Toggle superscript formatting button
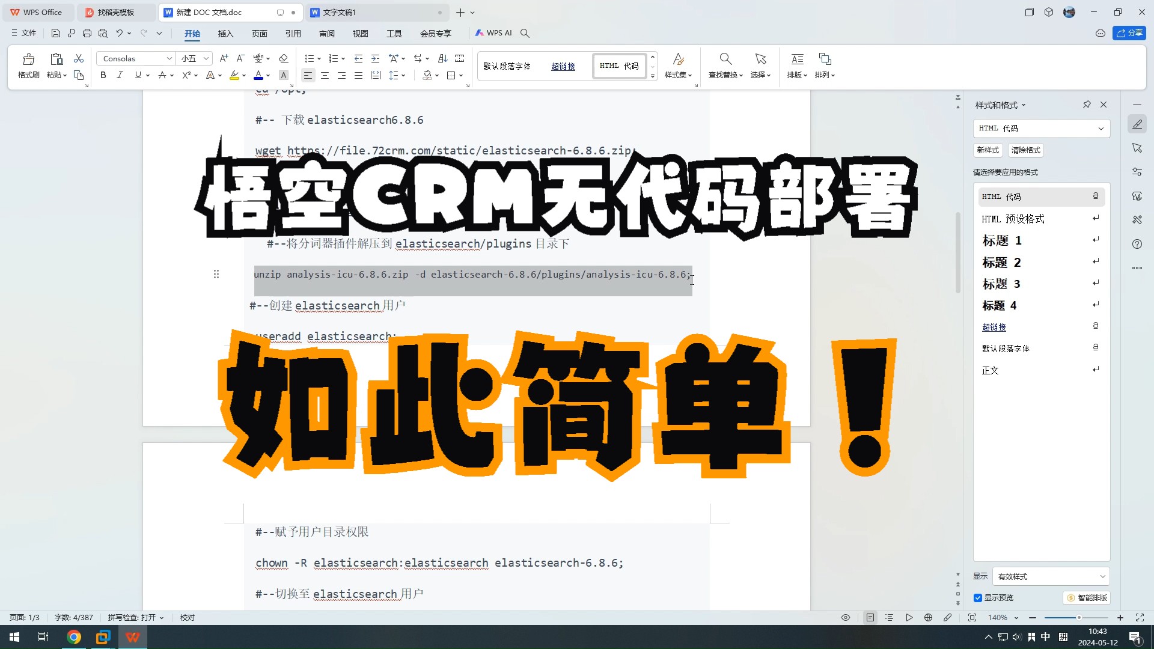This screenshot has width=1154, height=649. pos(186,75)
